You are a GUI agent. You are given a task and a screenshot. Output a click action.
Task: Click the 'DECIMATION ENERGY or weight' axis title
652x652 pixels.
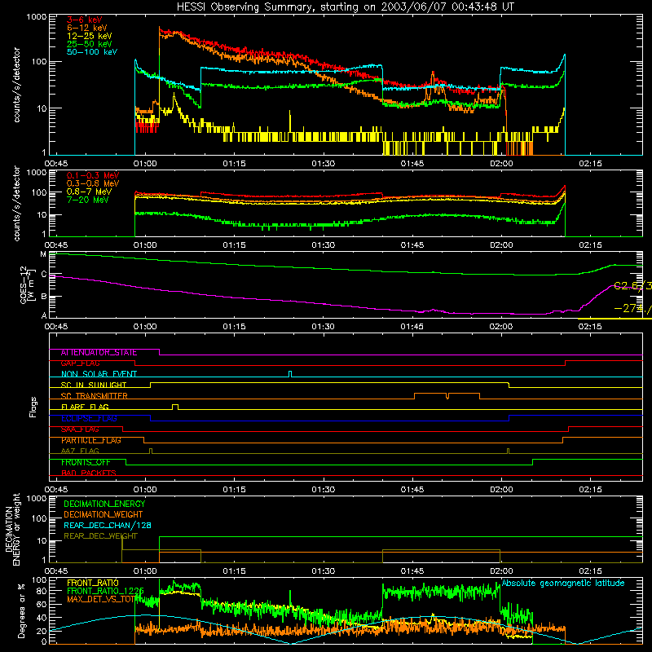(x=12, y=529)
